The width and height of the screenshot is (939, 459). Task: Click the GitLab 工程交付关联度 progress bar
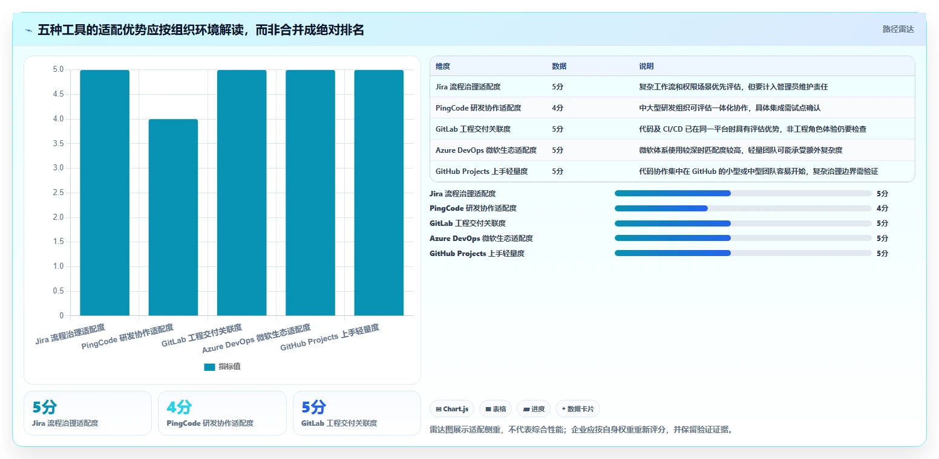(x=743, y=223)
